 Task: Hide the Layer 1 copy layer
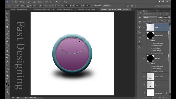click(144, 77)
